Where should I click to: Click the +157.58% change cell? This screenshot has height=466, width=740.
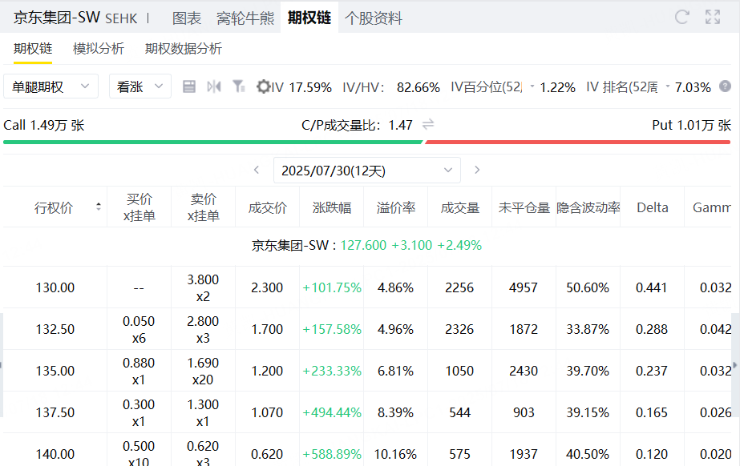(332, 329)
